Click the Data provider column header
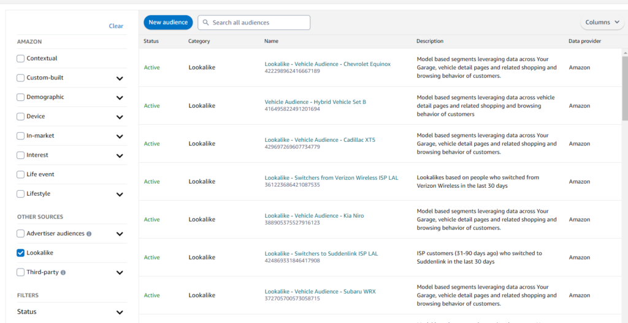The image size is (628, 323). [584, 41]
